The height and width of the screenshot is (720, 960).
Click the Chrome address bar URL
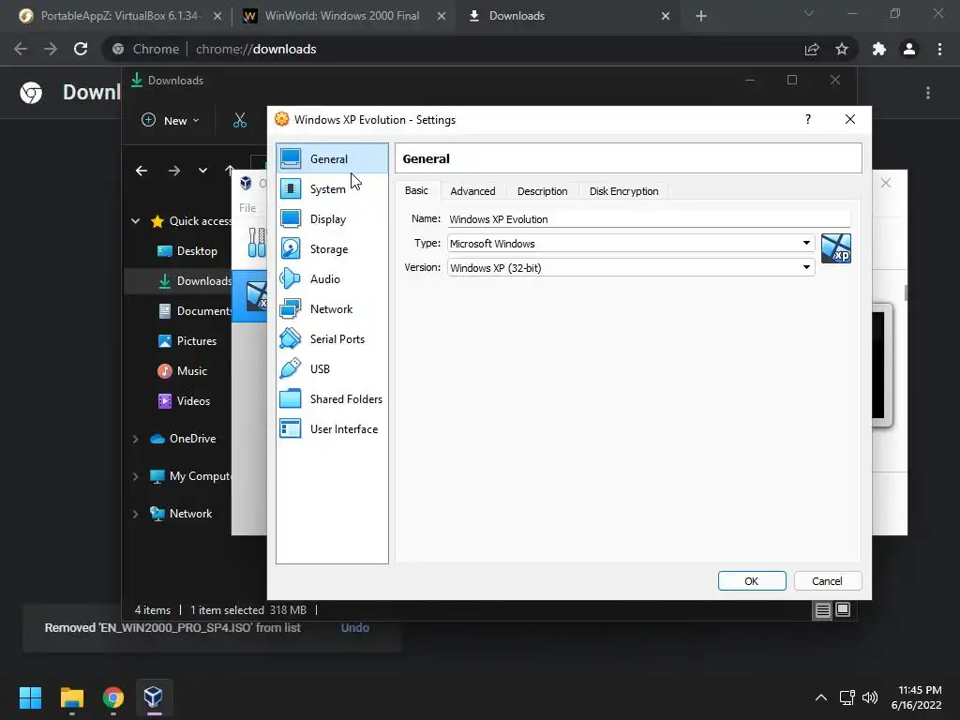coord(256,49)
